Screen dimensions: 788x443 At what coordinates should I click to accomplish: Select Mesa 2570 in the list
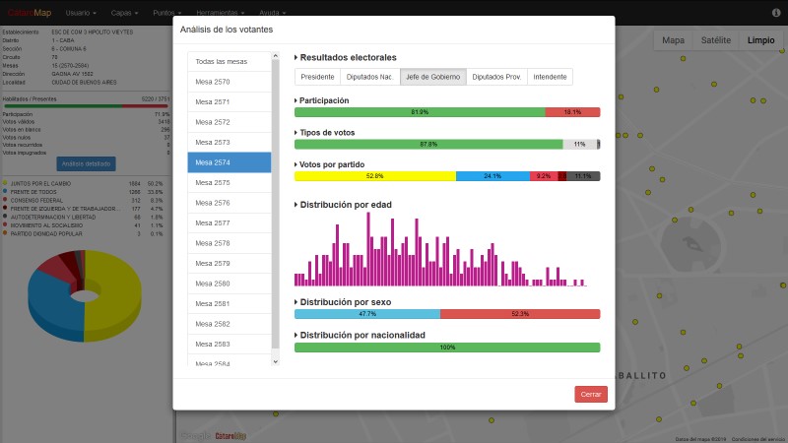pyautogui.click(x=230, y=82)
